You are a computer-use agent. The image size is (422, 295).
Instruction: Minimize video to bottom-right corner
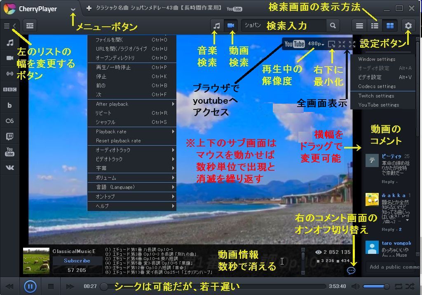(332, 44)
